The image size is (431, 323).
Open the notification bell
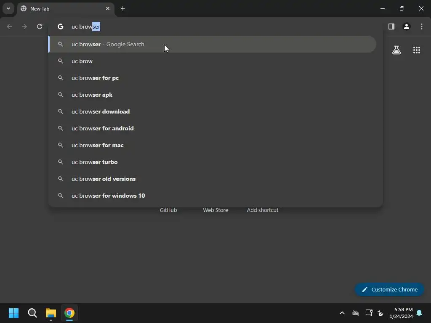point(420,313)
